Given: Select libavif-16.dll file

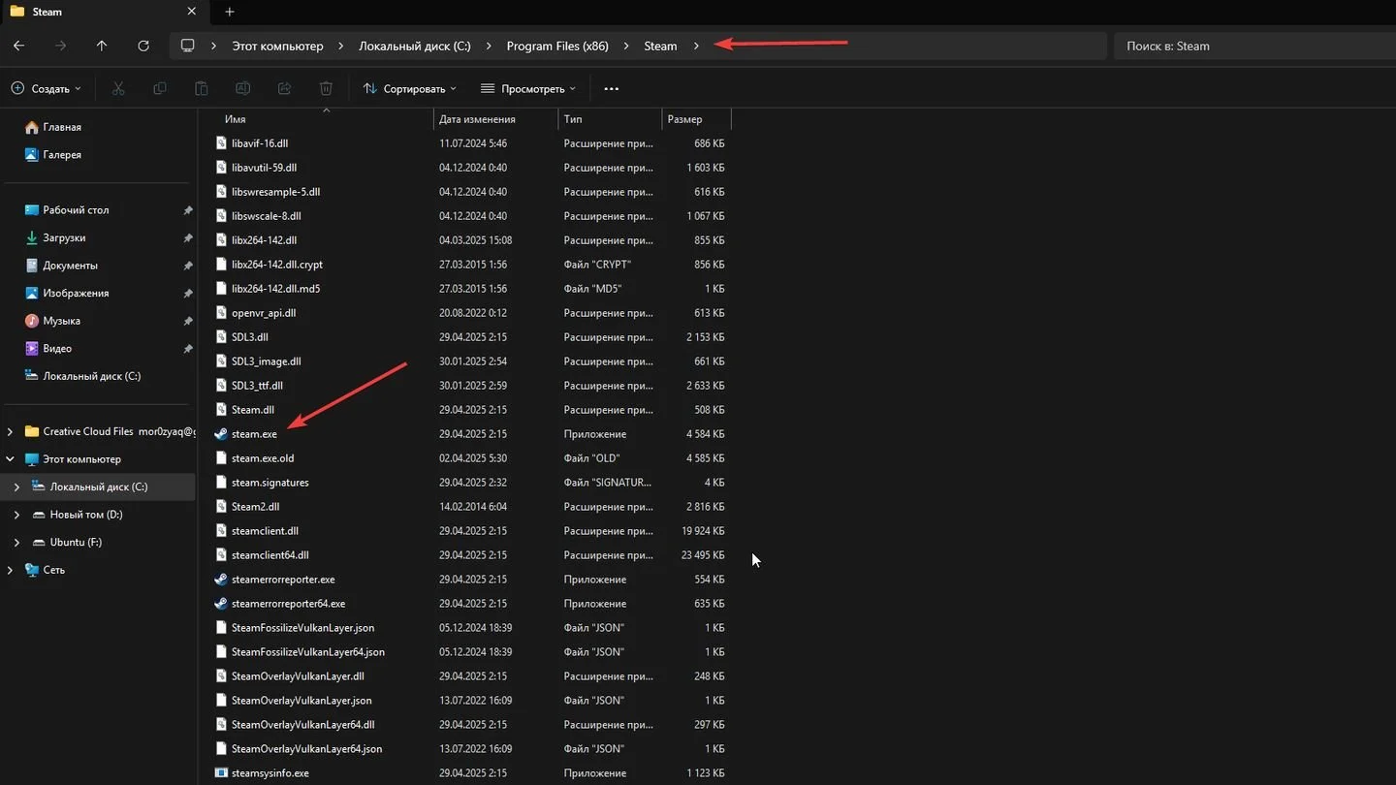Looking at the screenshot, I should [260, 143].
